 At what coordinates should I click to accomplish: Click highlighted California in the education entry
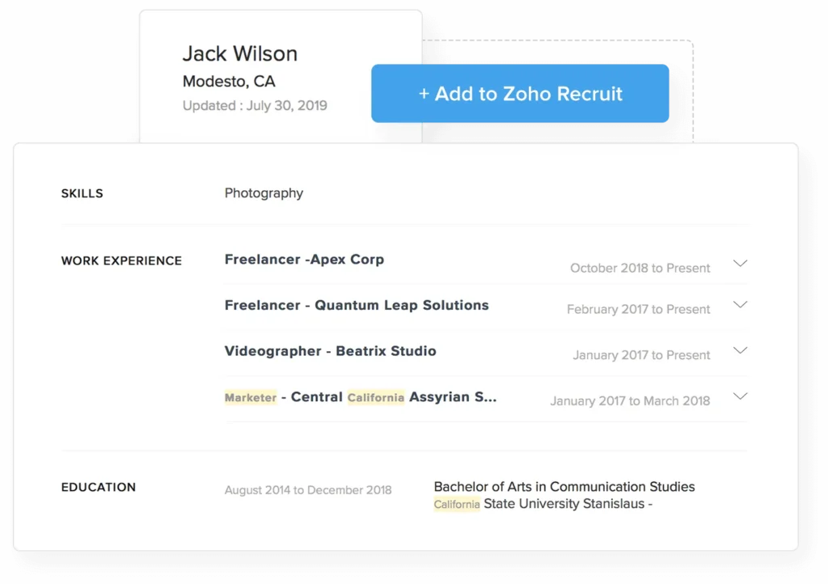click(x=457, y=504)
